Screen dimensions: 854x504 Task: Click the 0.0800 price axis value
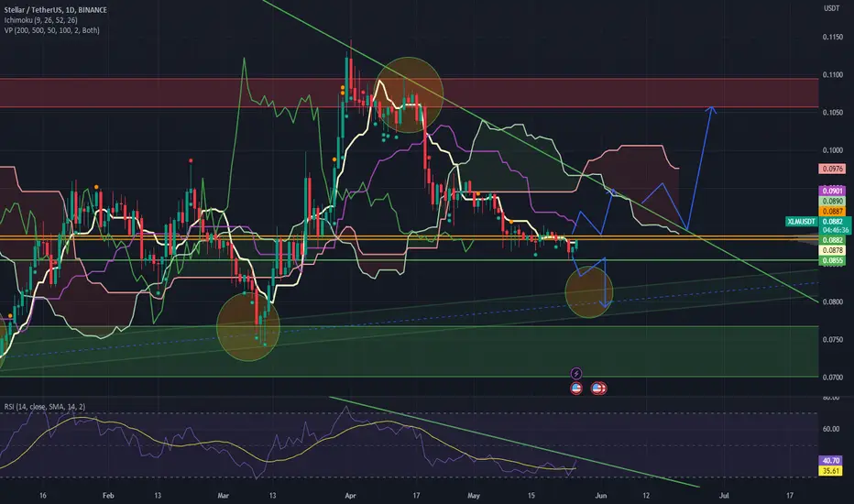832,301
